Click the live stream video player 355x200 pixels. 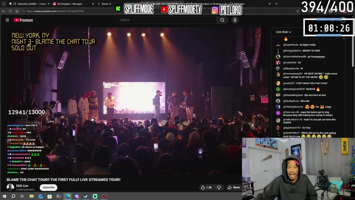pyautogui.click(x=137, y=101)
